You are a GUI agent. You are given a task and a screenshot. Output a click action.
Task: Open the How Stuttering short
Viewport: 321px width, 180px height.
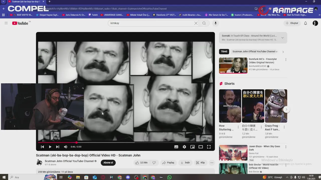click(230, 106)
